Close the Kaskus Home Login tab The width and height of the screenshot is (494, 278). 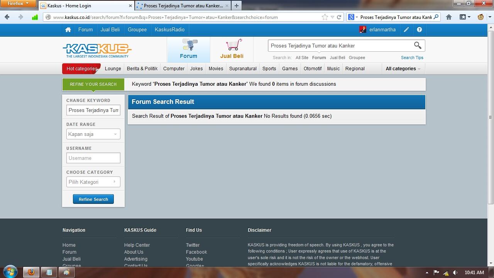tap(130, 6)
